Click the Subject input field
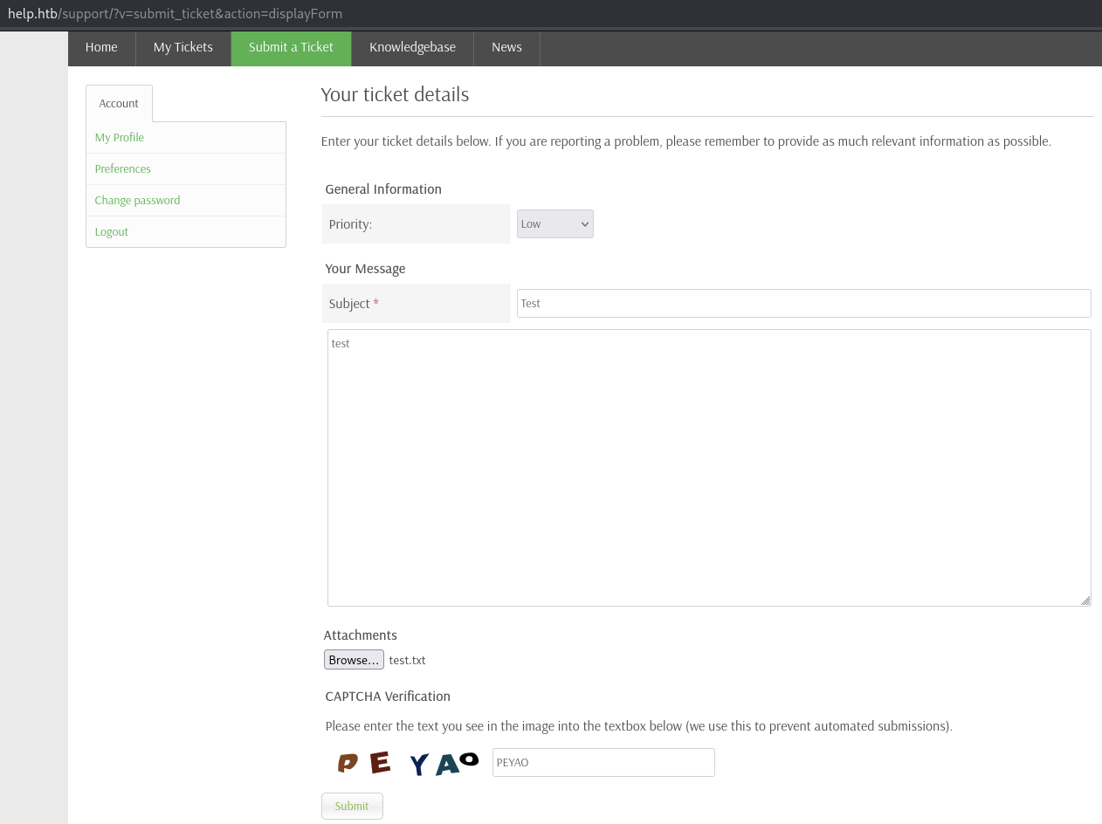 point(803,304)
